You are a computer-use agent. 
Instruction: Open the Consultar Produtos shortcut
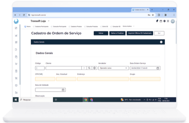coord(91,26)
